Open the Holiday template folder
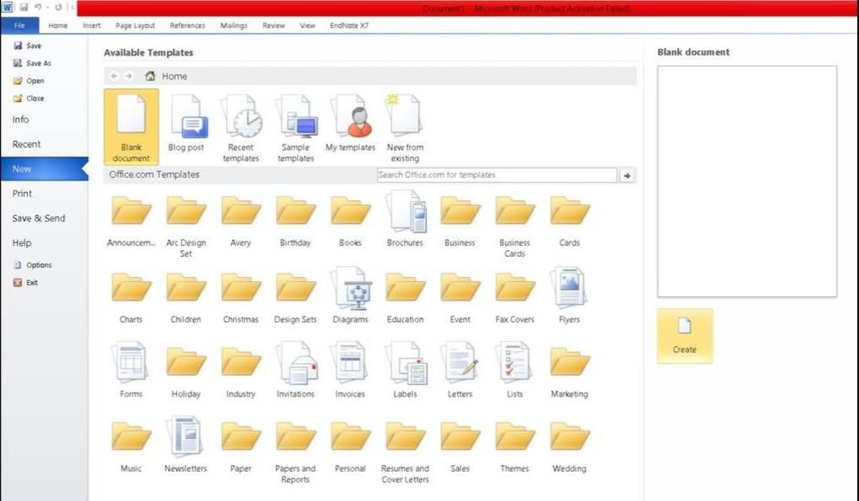Viewport: 859px width, 501px height. click(x=185, y=371)
